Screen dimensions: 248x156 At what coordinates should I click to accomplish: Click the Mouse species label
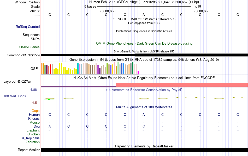tap(34, 123)
